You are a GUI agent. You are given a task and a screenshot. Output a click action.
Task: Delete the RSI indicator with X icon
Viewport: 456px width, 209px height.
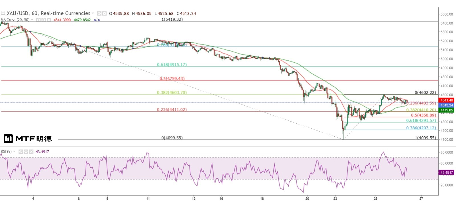click(31, 152)
